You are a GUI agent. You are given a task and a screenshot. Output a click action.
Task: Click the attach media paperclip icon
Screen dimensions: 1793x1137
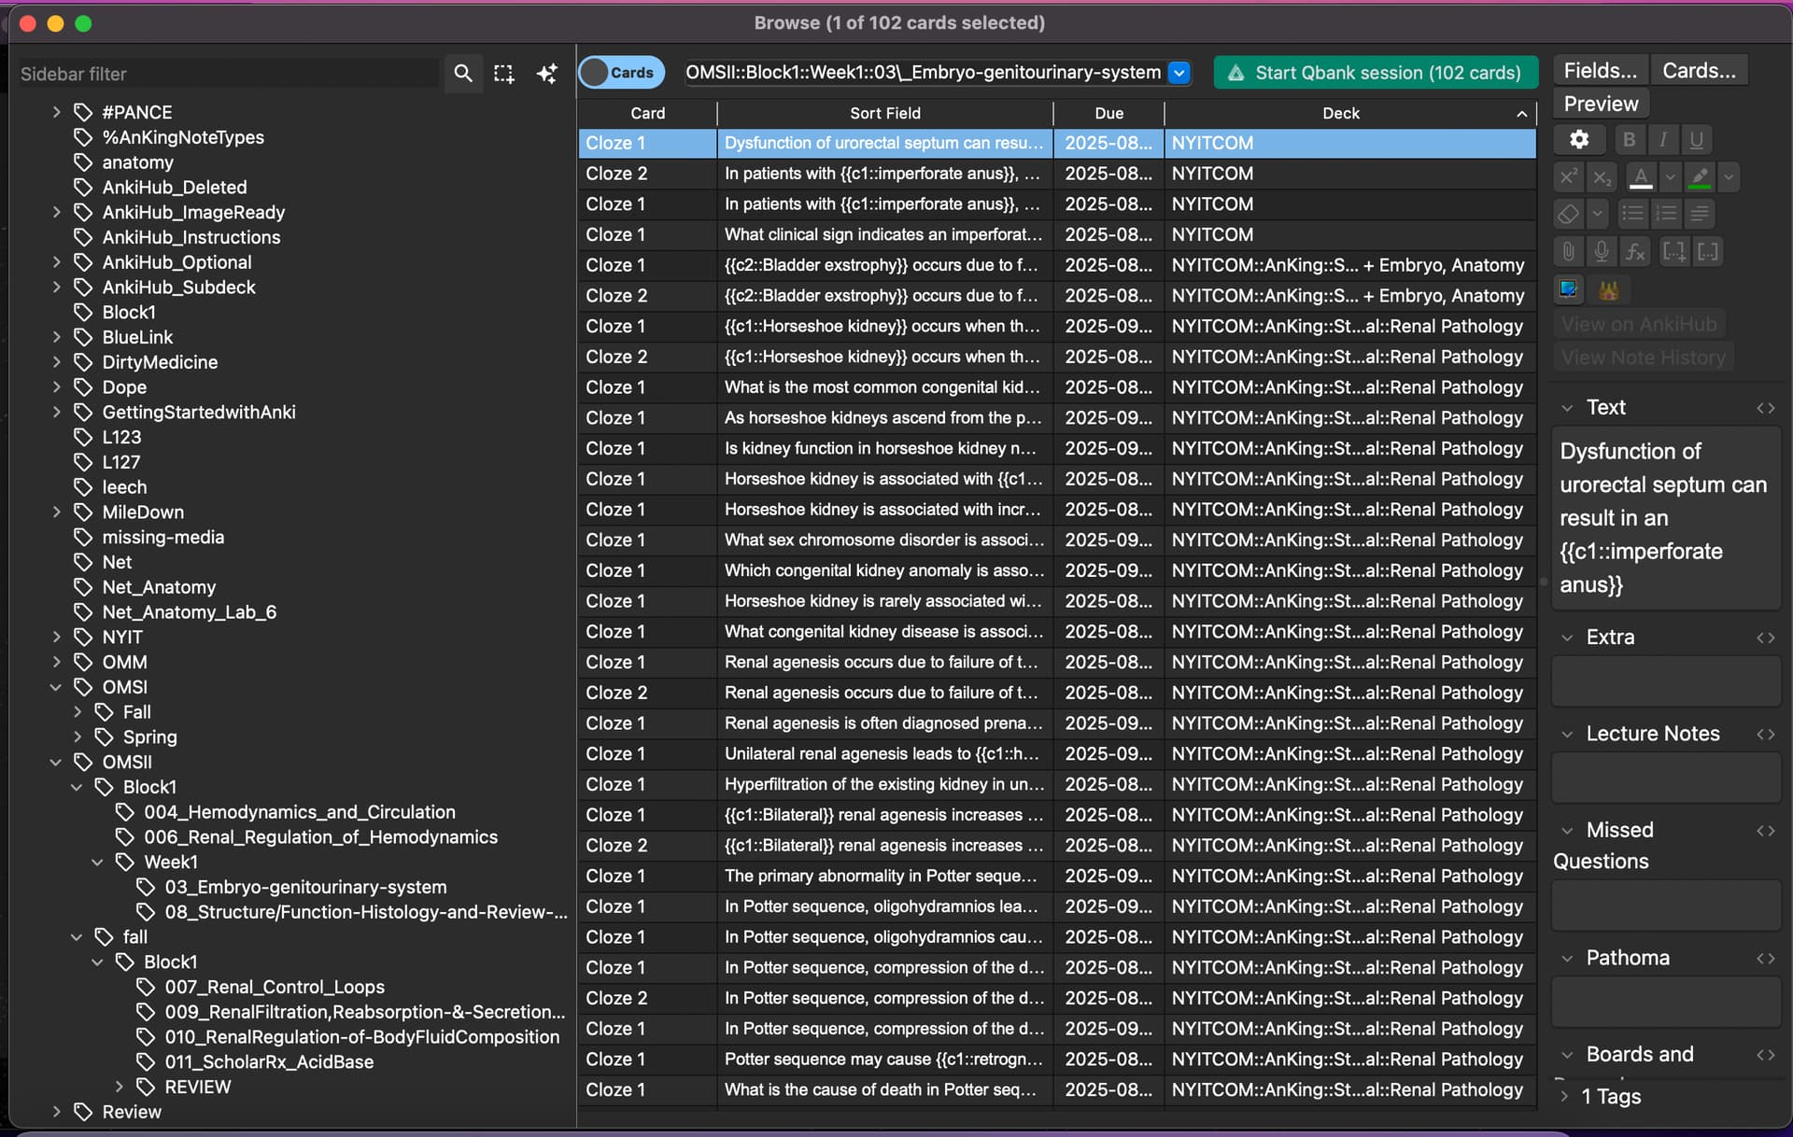[1569, 251]
